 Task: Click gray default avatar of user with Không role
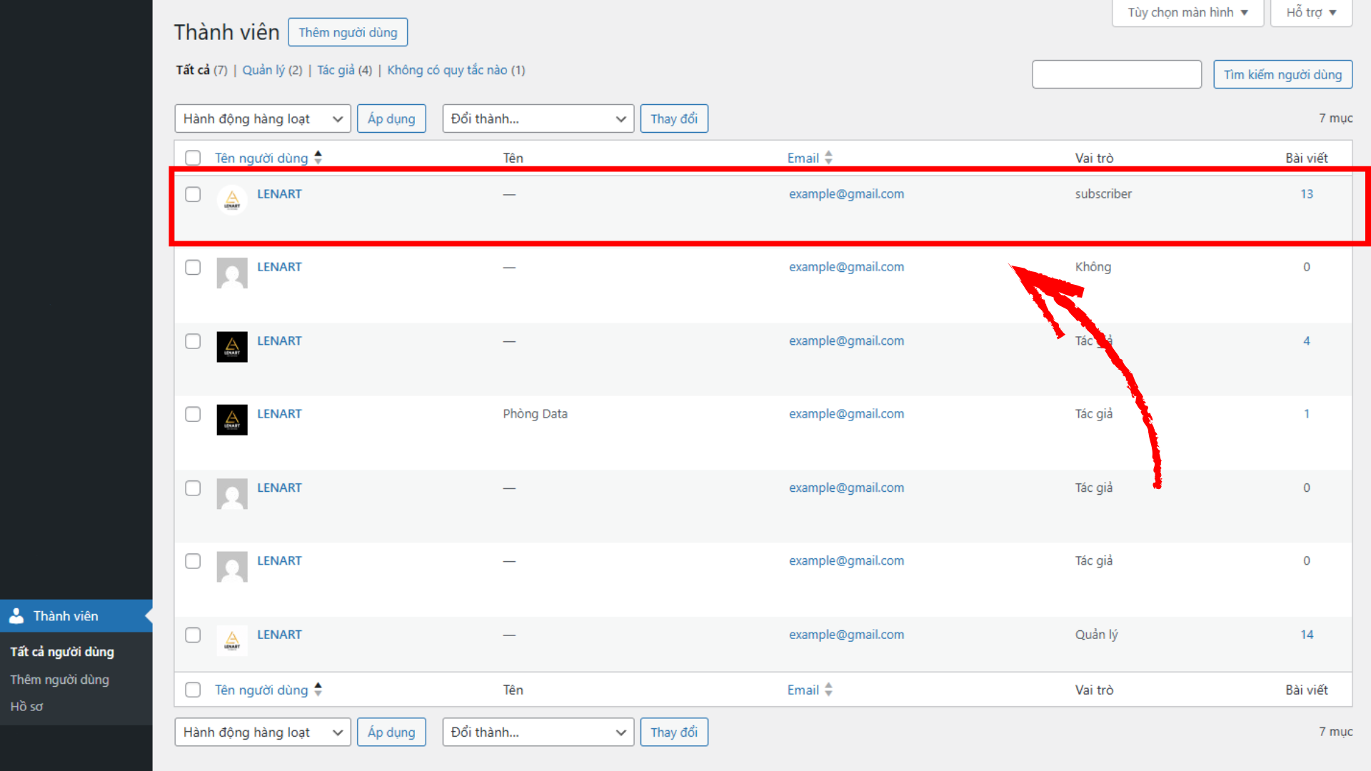232,273
